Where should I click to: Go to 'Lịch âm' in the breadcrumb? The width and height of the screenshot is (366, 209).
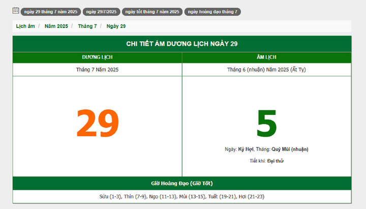tap(25, 26)
